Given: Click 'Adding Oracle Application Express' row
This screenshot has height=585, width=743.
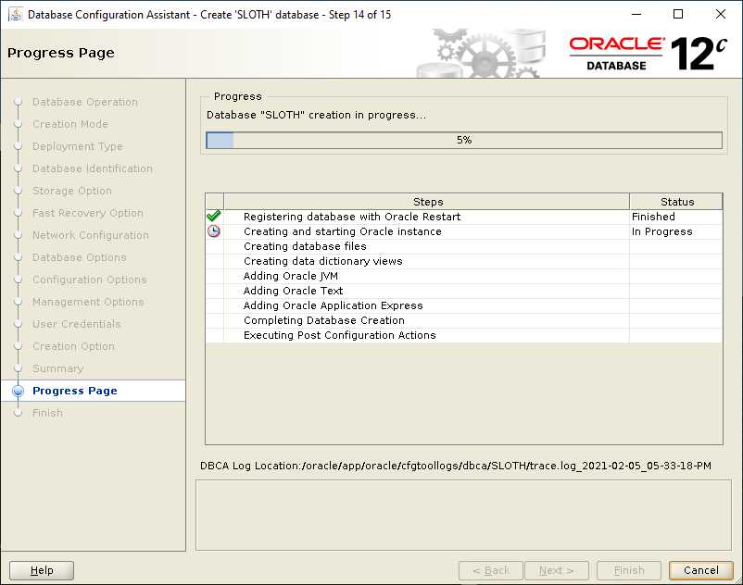Looking at the screenshot, I should point(464,305).
